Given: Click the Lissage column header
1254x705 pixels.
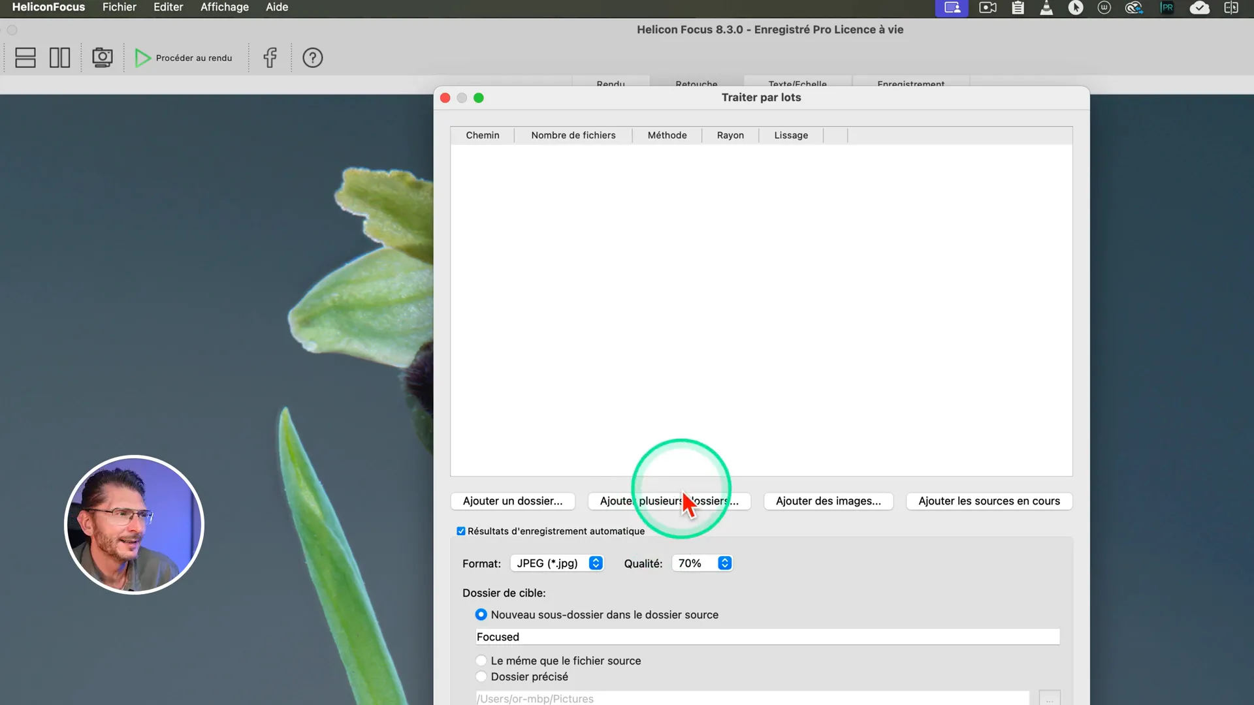Looking at the screenshot, I should pyautogui.click(x=791, y=135).
